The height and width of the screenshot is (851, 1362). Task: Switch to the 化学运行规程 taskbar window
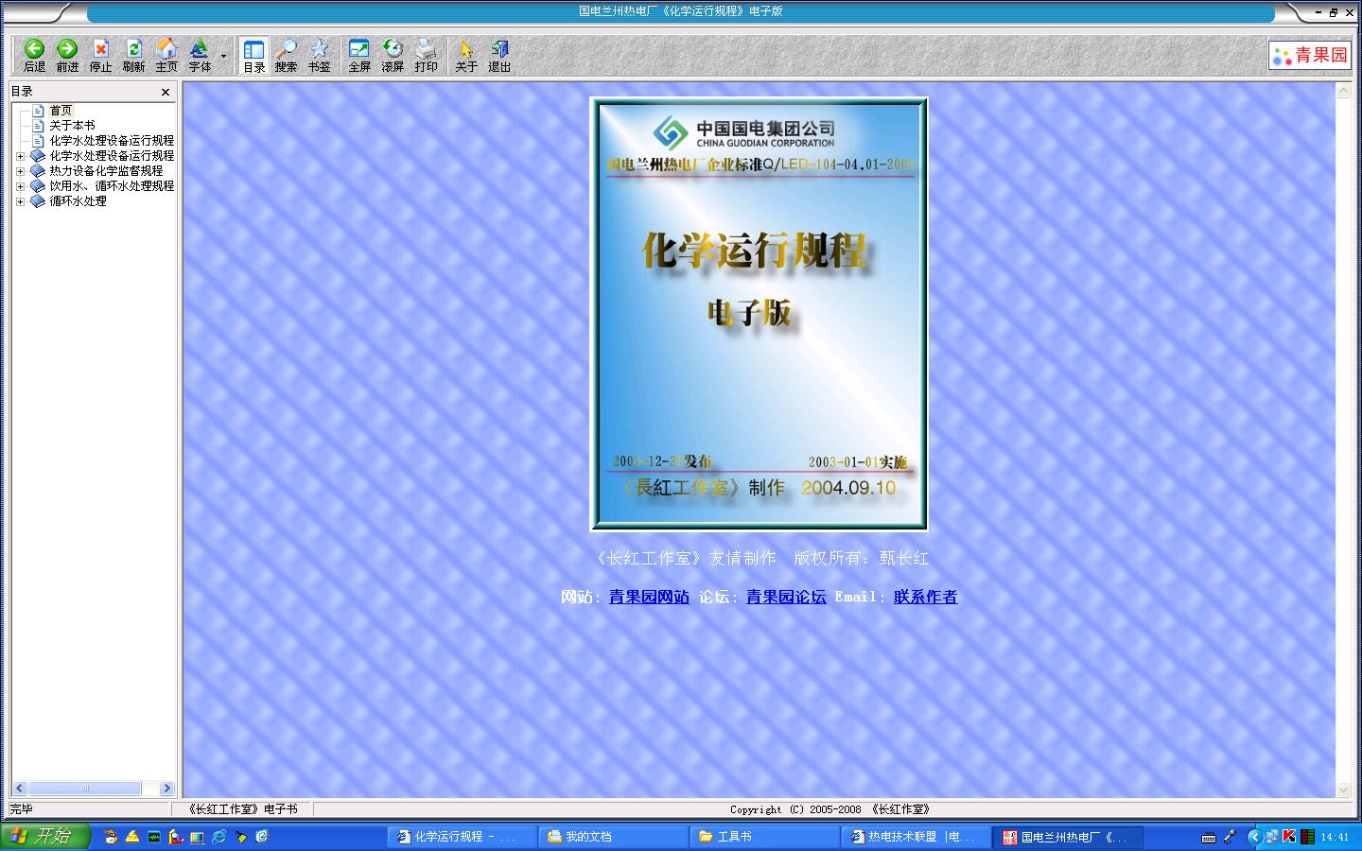click(462, 837)
